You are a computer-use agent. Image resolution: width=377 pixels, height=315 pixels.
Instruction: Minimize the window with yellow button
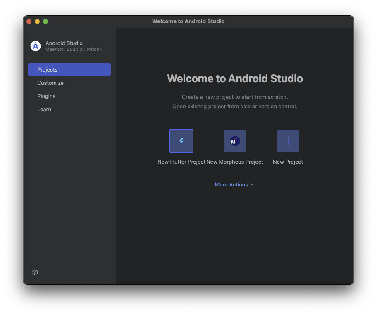37,21
